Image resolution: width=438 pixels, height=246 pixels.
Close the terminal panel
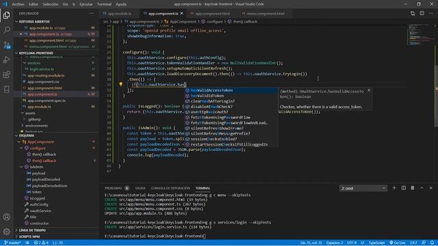click(x=431, y=188)
